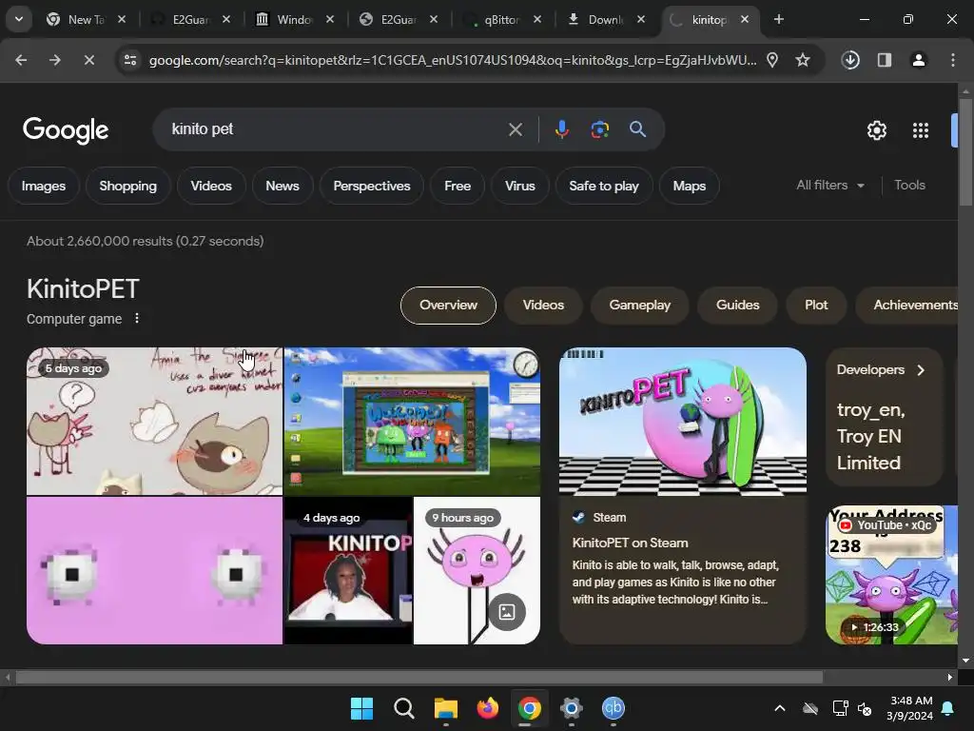This screenshot has height=731, width=974.
Task: Toggle the Chrome side panel
Action: pyautogui.click(x=885, y=60)
